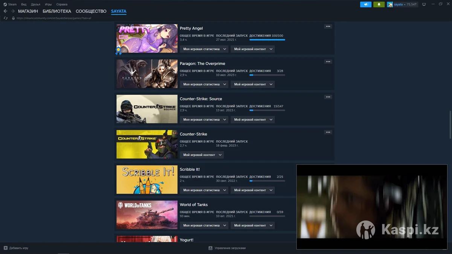452x254 pixels.
Task: Expand the sayata account dropdown
Action: [405, 5]
